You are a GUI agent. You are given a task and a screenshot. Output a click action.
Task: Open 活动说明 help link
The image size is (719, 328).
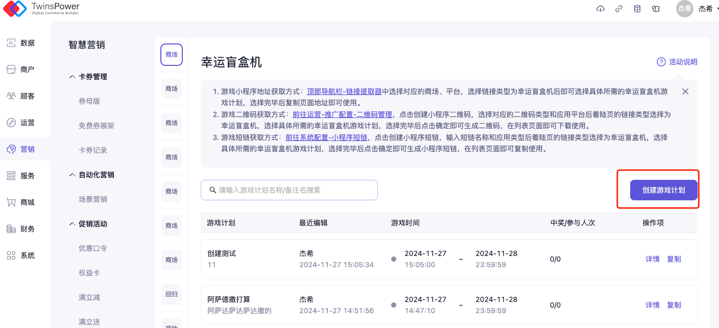pyautogui.click(x=677, y=62)
